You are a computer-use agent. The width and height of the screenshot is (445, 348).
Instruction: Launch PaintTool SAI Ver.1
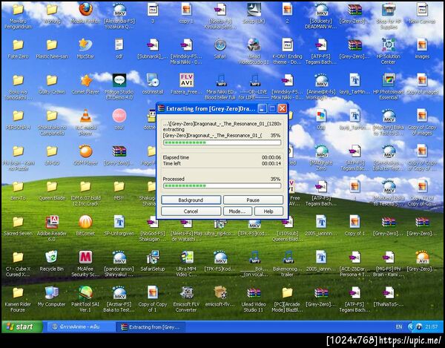coord(85,292)
